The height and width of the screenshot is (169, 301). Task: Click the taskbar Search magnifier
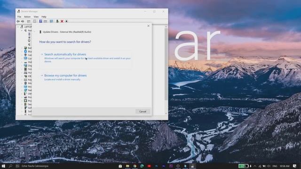10,166
